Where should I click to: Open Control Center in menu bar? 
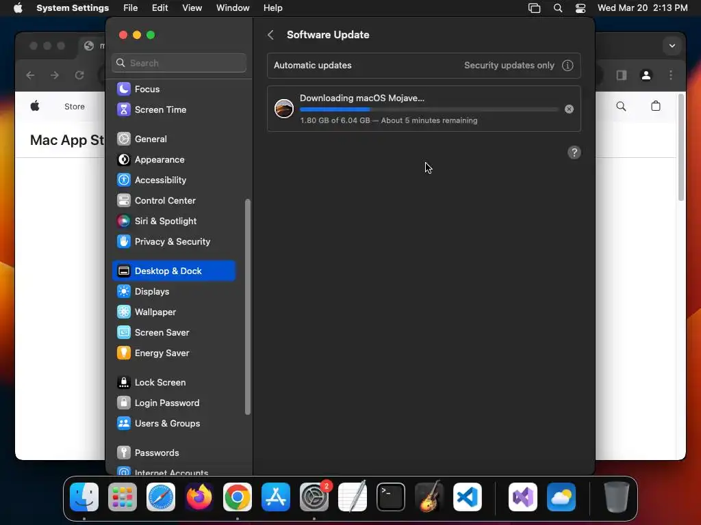(x=581, y=8)
